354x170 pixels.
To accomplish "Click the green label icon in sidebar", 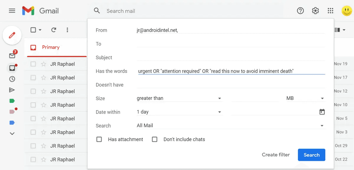I will point(12,100).
